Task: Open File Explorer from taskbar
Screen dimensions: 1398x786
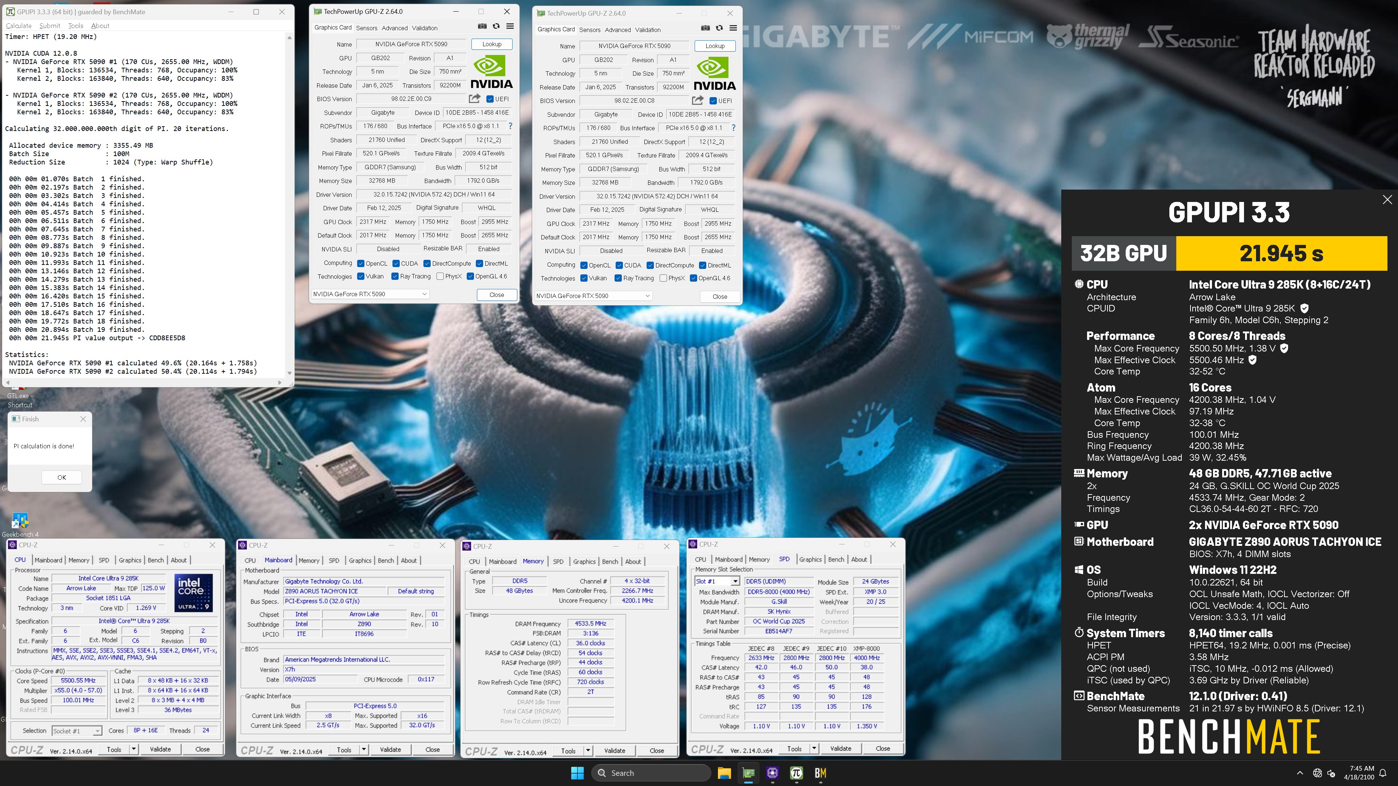Action: [x=724, y=773]
